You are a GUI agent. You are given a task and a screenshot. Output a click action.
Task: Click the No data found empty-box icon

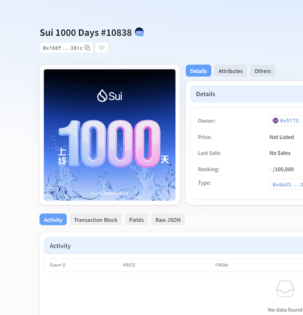tap(285, 288)
